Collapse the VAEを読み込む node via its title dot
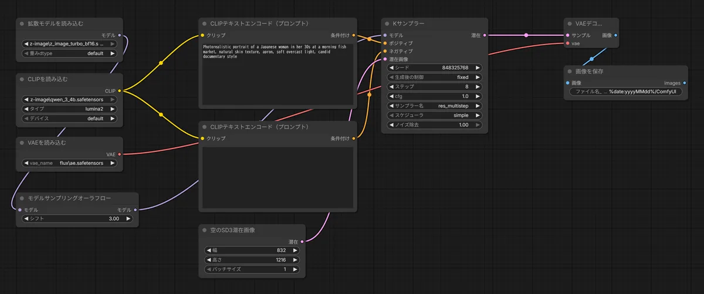Viewport: 704px width, 294px height. [22, 143]
